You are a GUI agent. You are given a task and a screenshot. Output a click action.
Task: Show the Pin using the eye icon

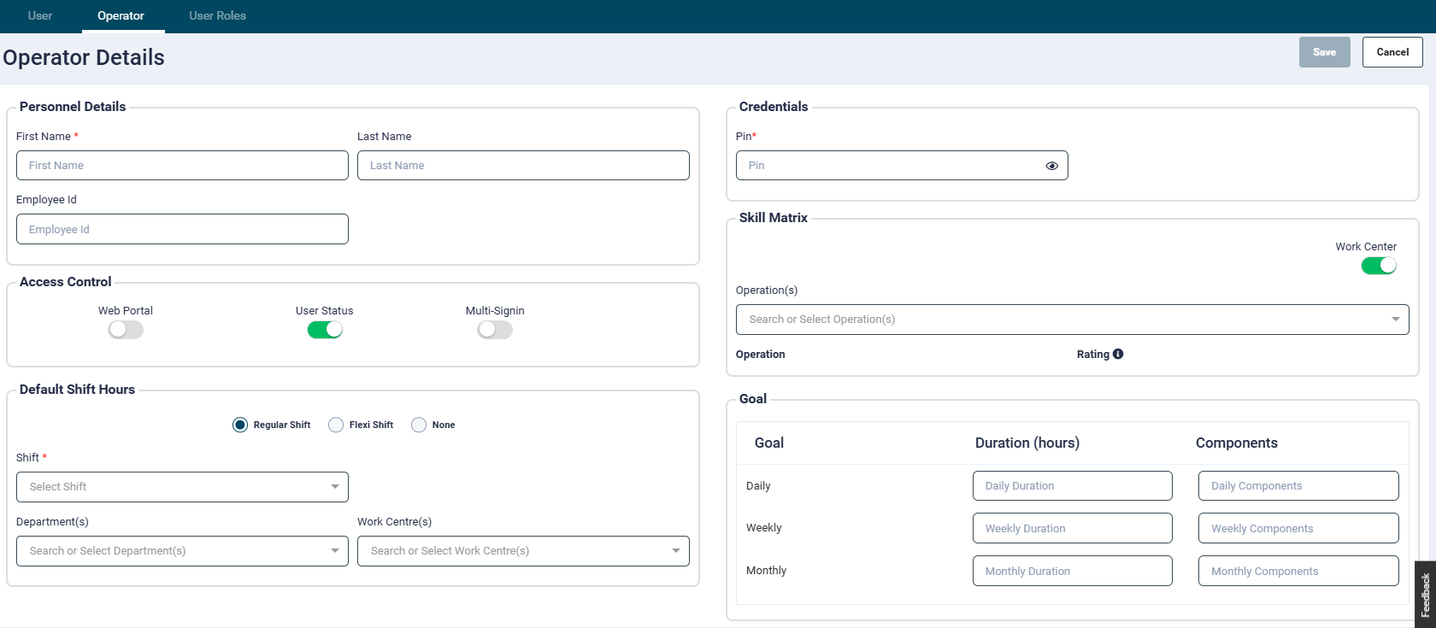pyautogui.click(x=1051, y=166)
